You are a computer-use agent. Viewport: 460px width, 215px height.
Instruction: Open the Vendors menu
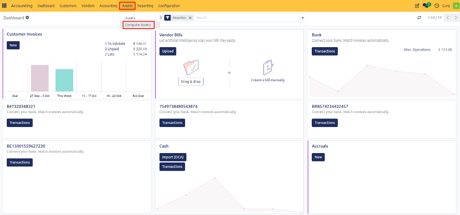(x=88, y=5)
